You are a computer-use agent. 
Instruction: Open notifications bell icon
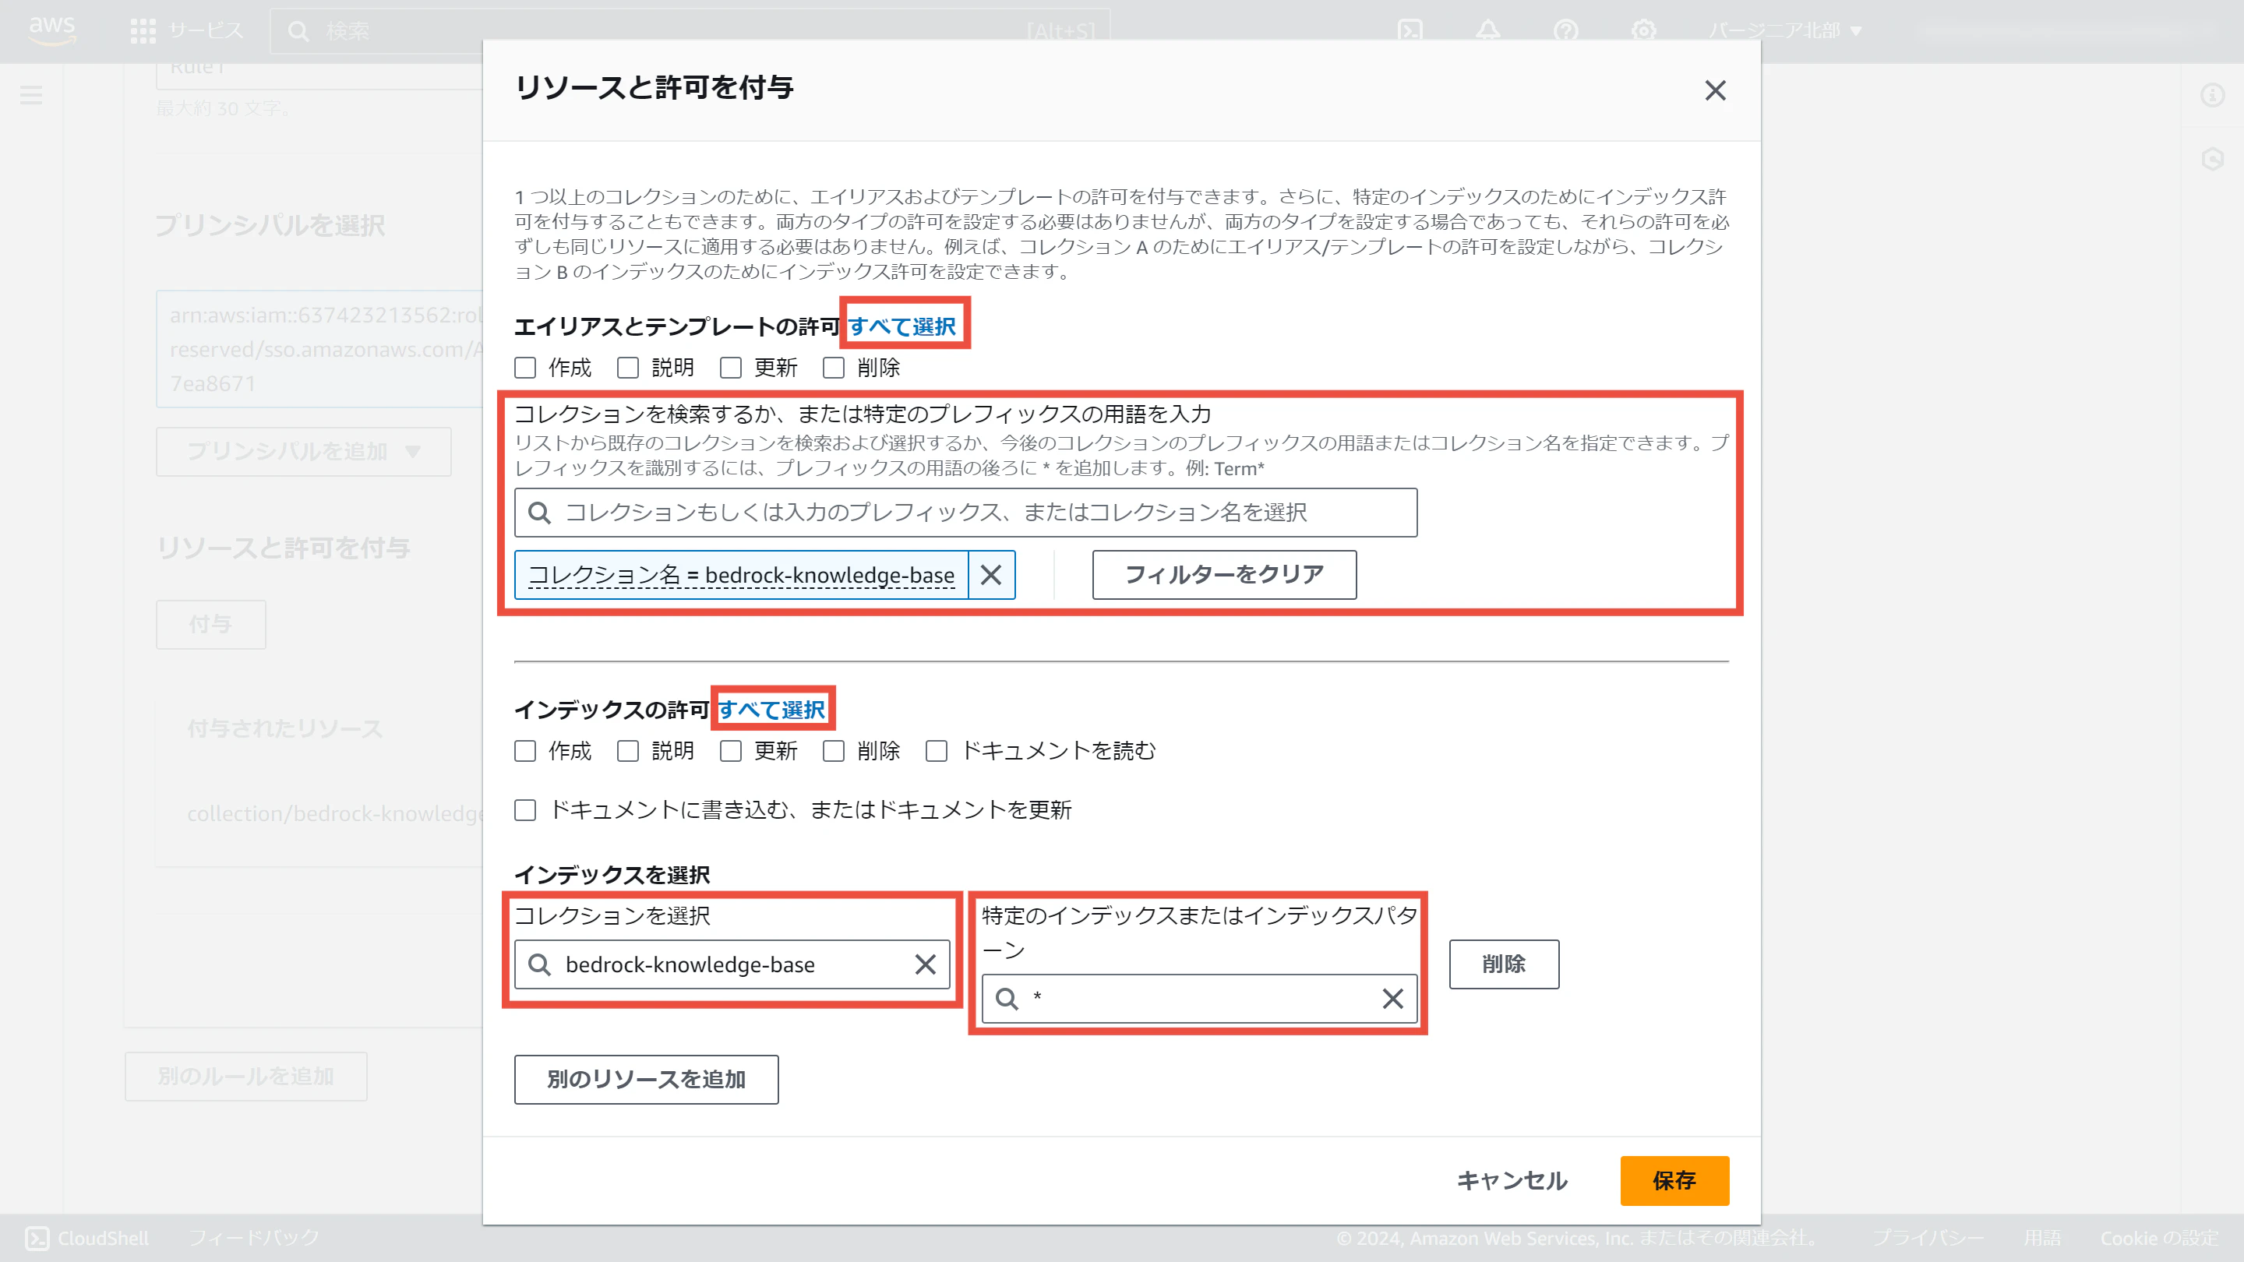click(1488, 31)
